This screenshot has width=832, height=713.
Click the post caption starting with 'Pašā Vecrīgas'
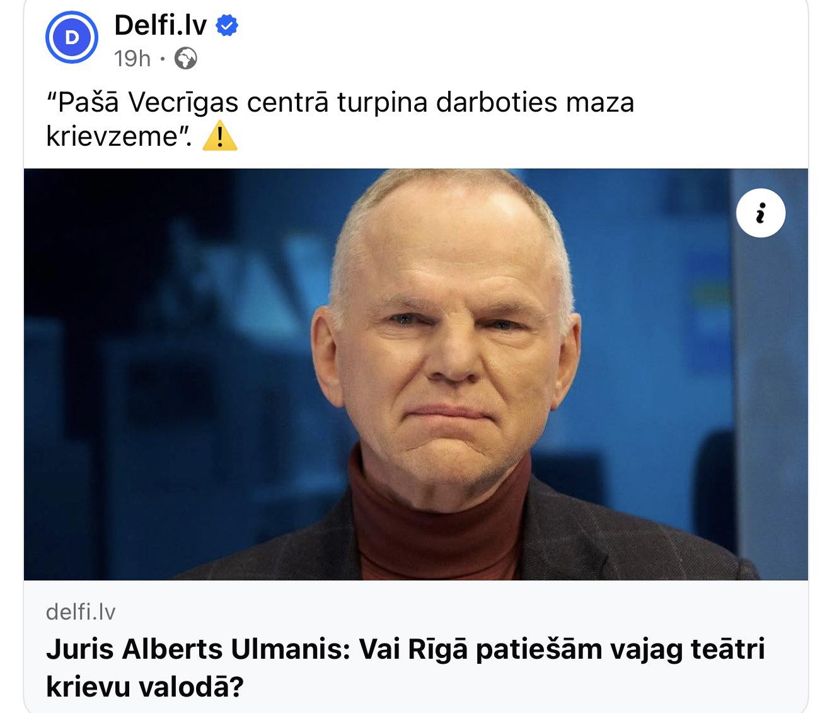340,119
